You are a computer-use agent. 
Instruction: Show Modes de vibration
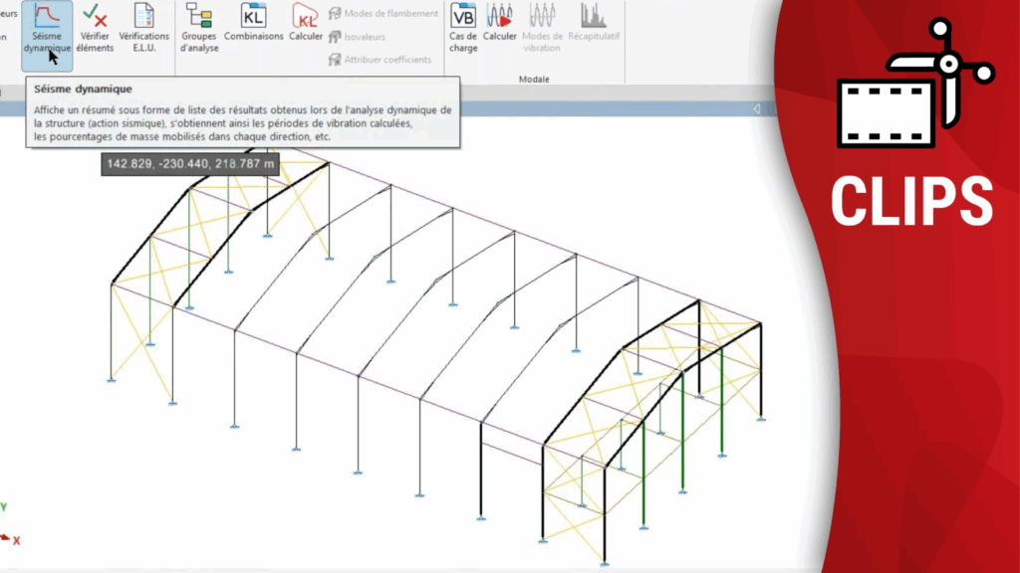coord(542,28)
